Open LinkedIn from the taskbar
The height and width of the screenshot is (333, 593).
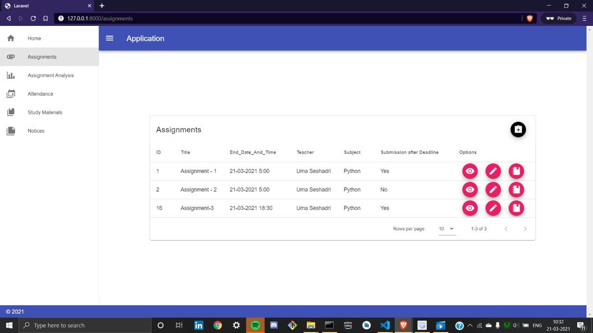pyautogui.click(x=199, y=325)
